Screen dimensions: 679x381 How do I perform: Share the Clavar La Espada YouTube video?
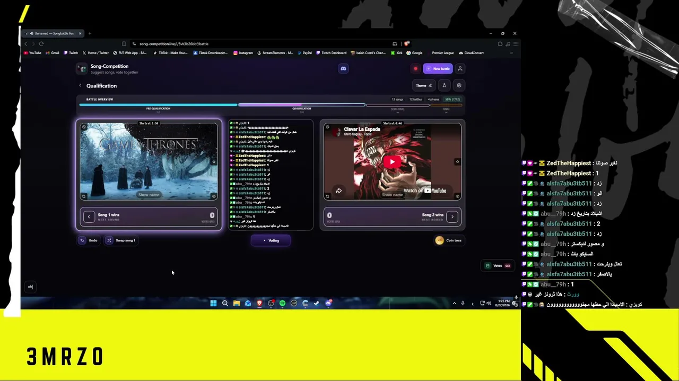coord(338,190)
